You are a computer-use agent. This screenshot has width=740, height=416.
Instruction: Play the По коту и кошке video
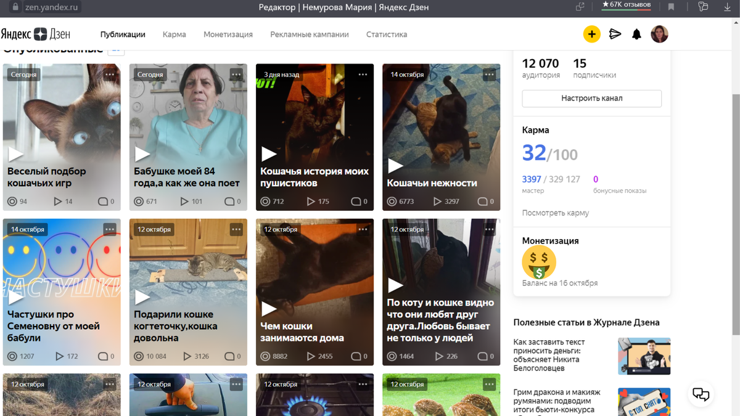tap(395, 285)
